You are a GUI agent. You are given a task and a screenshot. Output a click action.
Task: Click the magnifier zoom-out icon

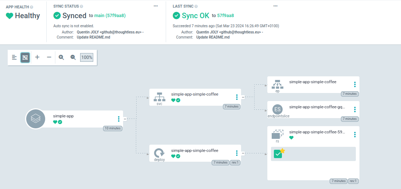73,57
